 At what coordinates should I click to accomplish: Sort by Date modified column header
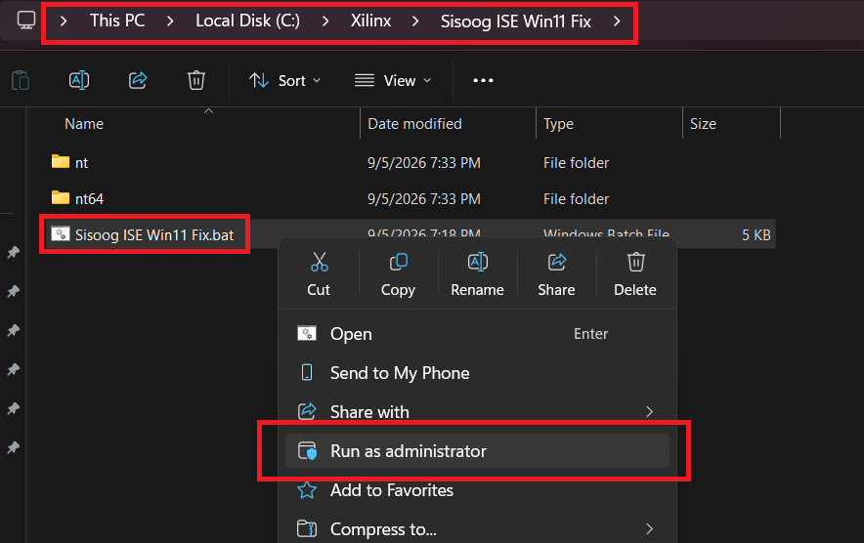414,124
